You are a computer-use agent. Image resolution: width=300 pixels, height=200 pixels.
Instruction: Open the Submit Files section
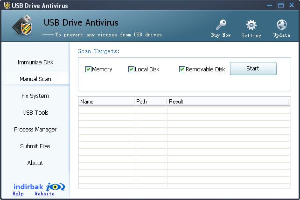[x=35, y=146]
